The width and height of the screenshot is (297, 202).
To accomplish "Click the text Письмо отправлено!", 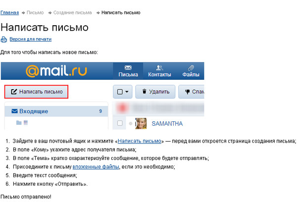I will point(26,197).
